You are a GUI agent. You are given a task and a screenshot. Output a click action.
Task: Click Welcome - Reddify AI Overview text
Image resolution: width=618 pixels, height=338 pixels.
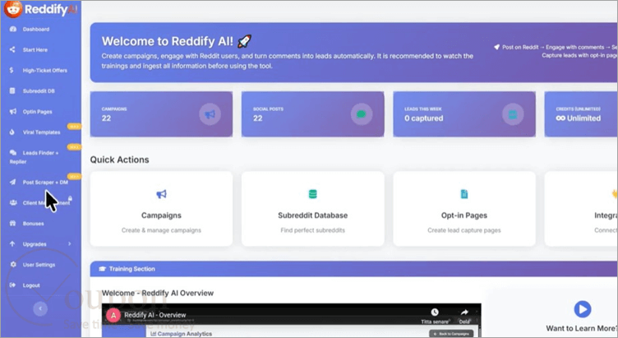[x=158, y=293]
